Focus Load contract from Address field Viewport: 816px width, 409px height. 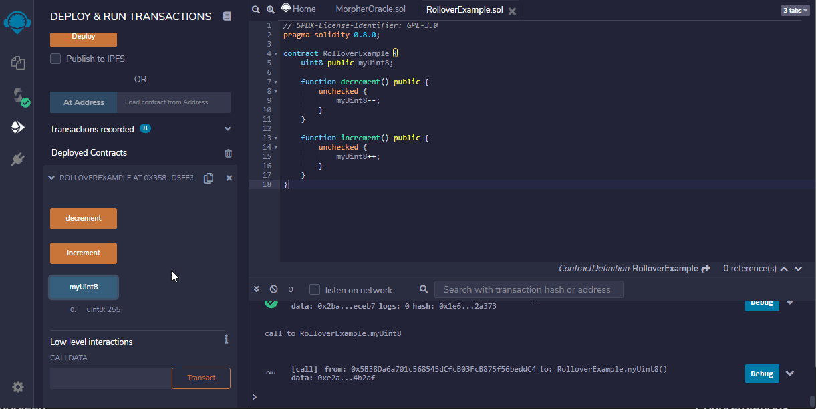tap(174, 102)
